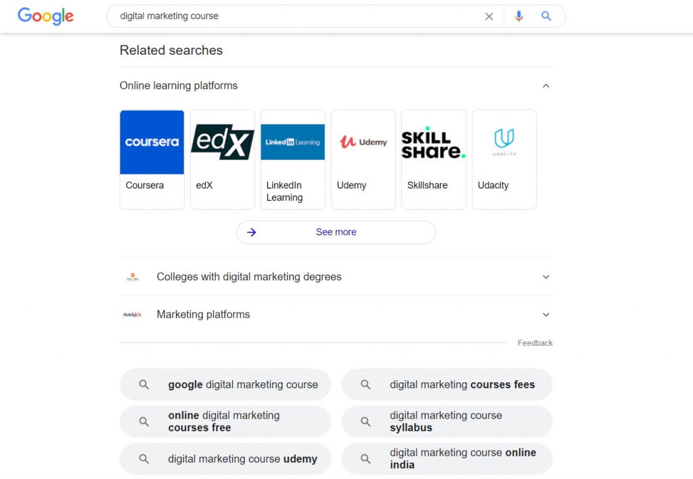The image size is (693, 479).
Task: Click the Udacity text label
Action: 493,185
